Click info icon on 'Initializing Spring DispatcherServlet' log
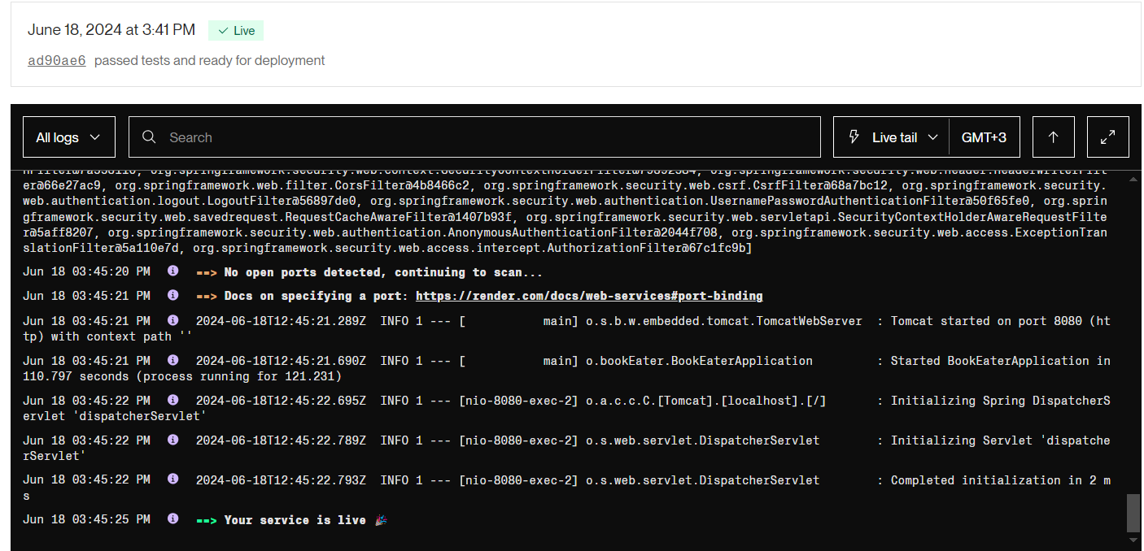Viewport: 1144px width, 551px height. 172,401
